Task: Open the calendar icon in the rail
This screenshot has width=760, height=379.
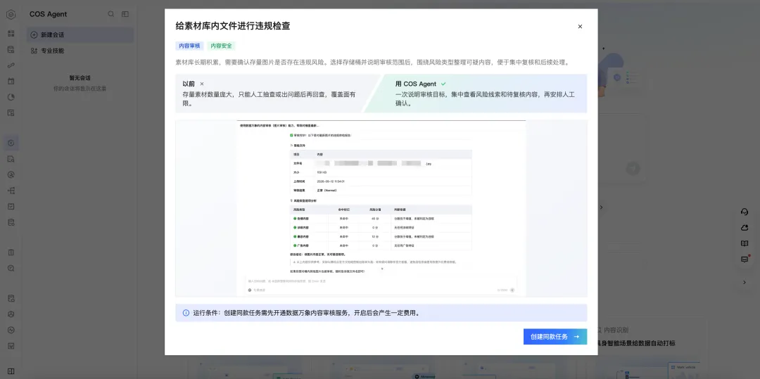Action: coord(11,81)
